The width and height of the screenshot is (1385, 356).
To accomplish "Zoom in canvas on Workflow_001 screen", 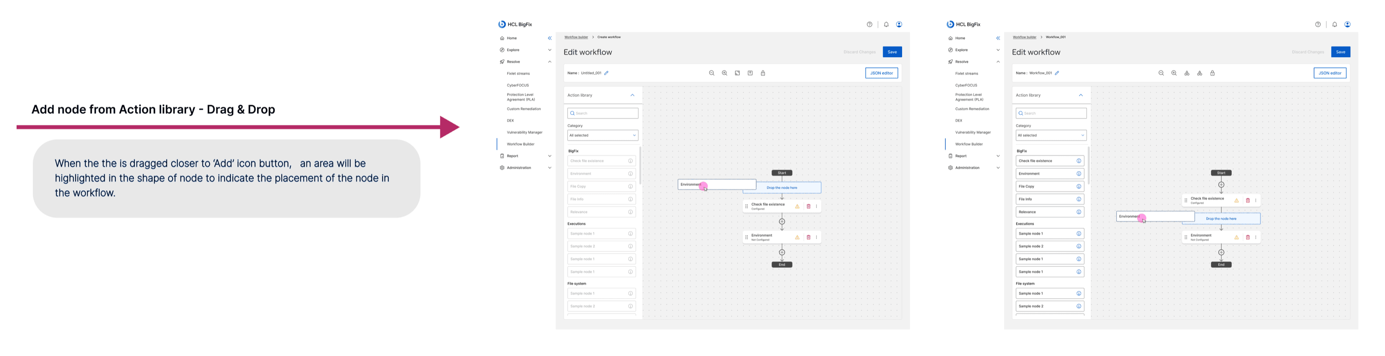I will pyautogui.click(x=1174, y=73).
